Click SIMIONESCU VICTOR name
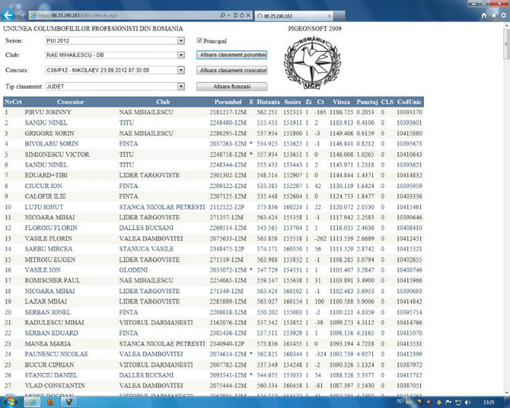The width and height of the screenshot is (510, 408). pos(57,154)
